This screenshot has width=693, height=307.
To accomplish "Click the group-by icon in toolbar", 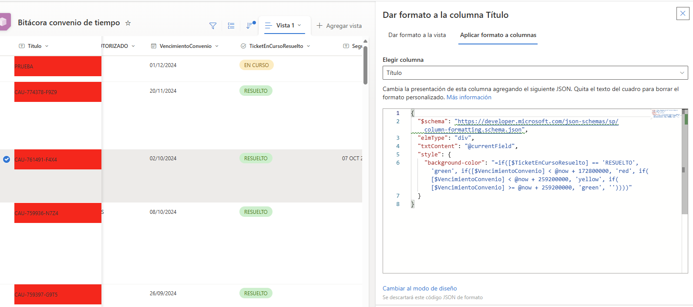I will point(231,26).
